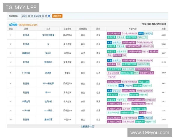
Task: Click the 数量 column header
Action: pos(164,29)
